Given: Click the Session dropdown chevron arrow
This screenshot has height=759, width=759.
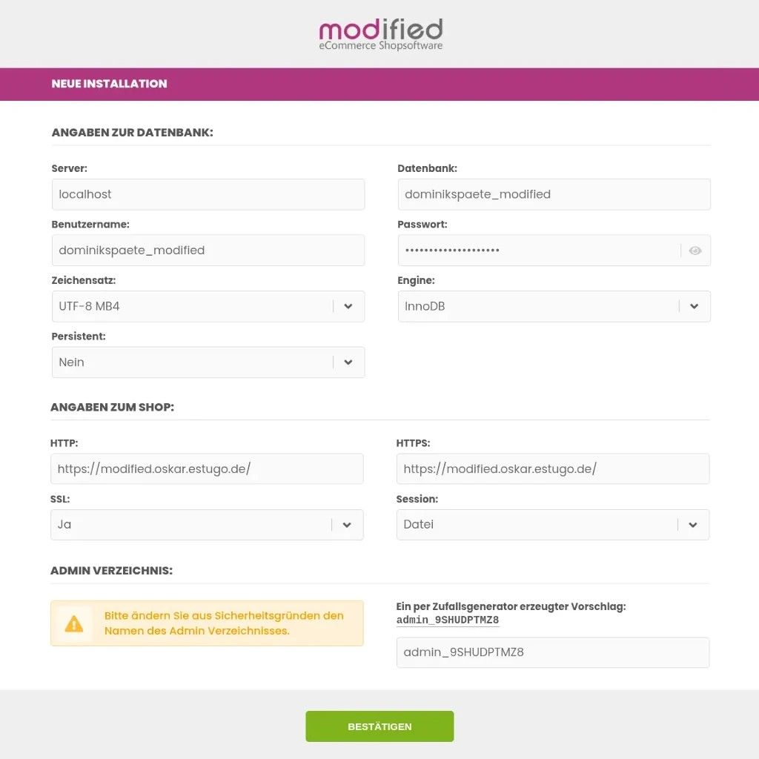Looking at the screenshot, I should pyautogui.click(x=693, y=525).
